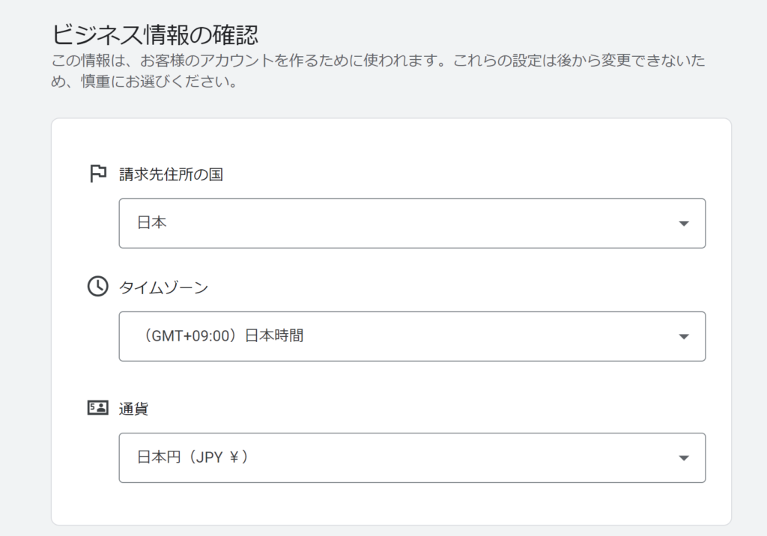Click the ビジネス情報の確認 heading
Image resolution: width=767 pixels, height=536 pixels.
tap(154, 34)
